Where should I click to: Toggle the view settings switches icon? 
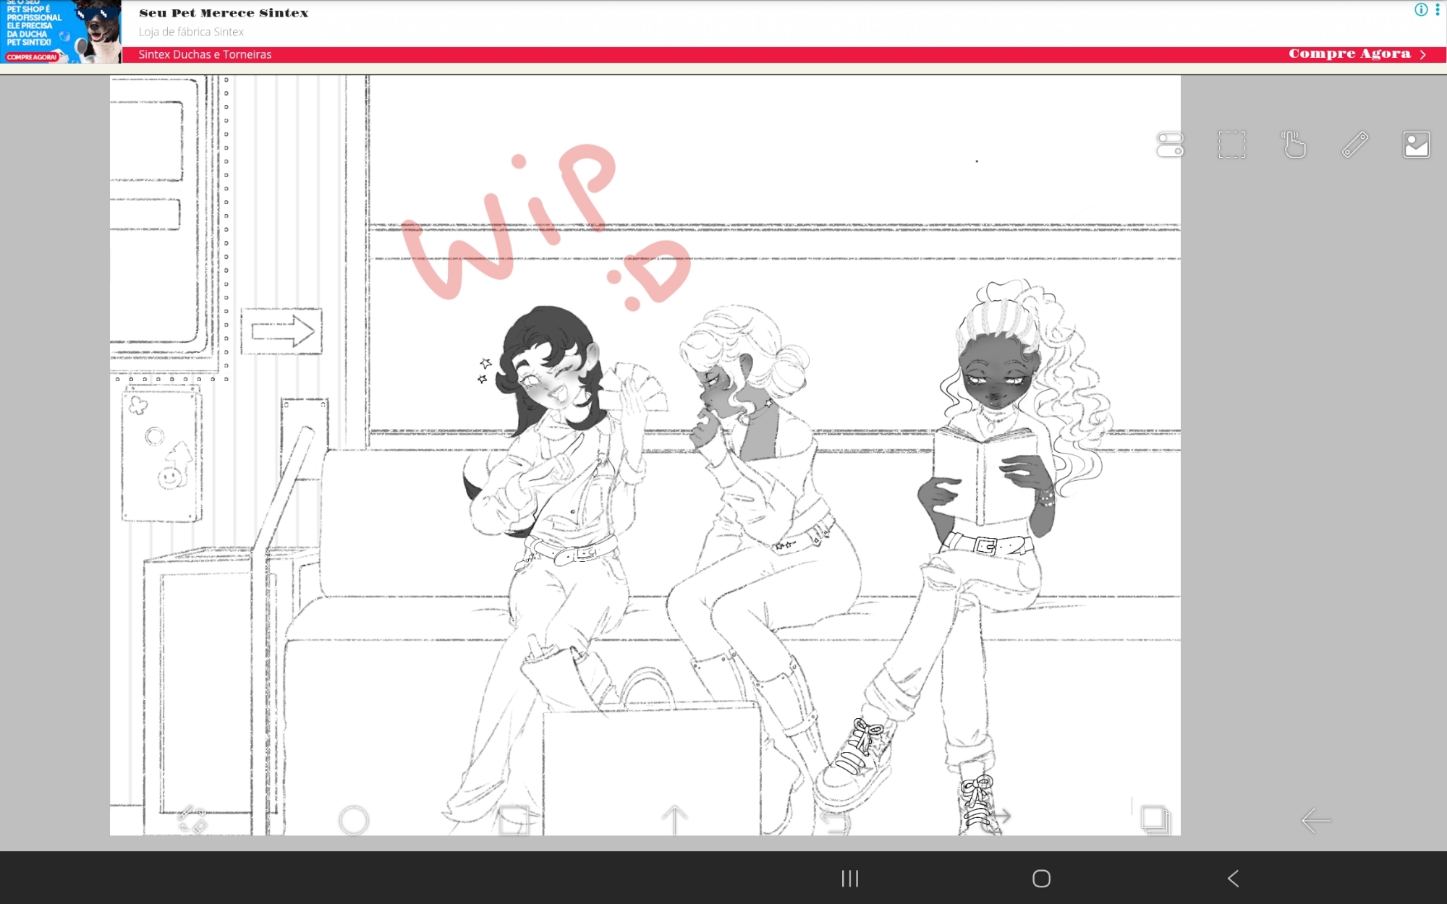click(1170, 145)
